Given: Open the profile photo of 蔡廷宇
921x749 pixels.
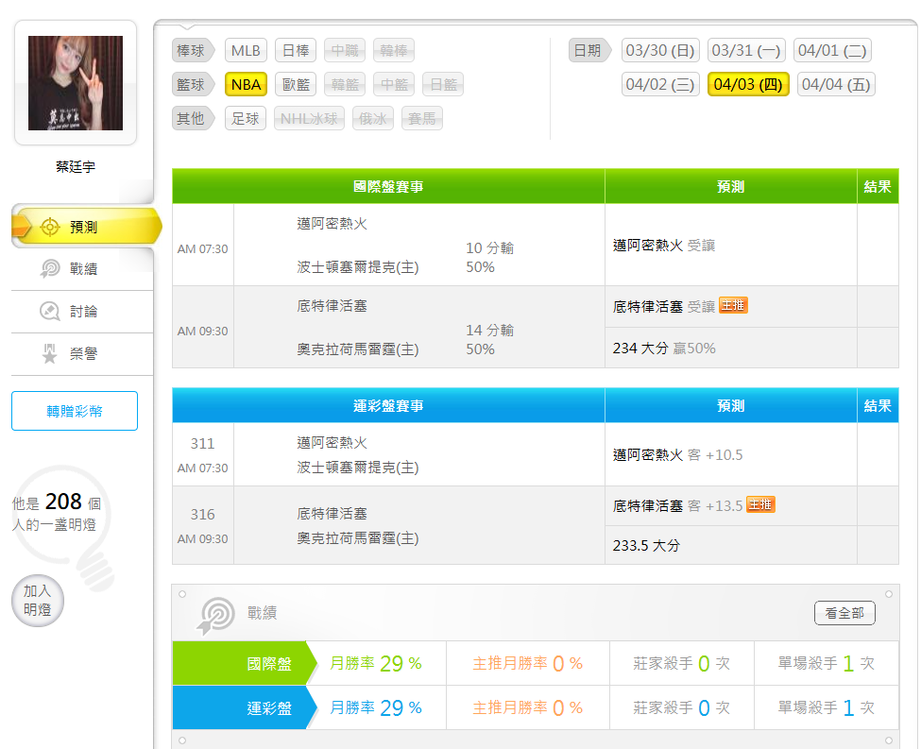Looking at the screenshot, I should pyautogui.click(x=76, y=83).
